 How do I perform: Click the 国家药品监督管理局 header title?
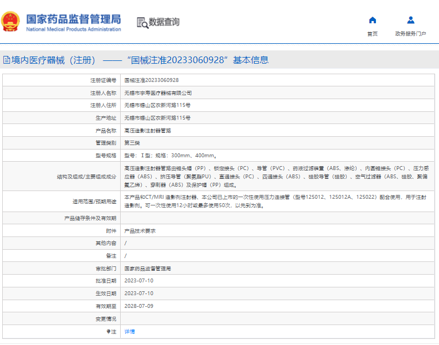point(74,19)
